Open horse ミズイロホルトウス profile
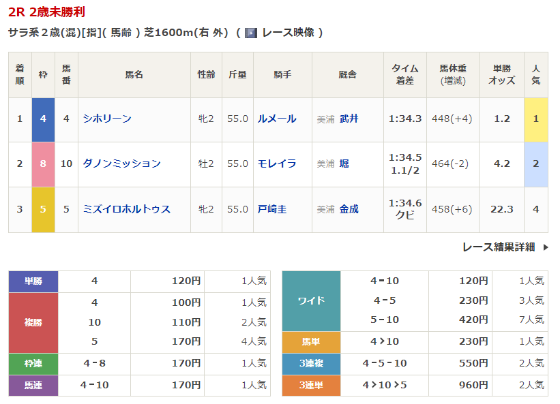The width and height of the screenshot is (560, 404). [126, 209]
